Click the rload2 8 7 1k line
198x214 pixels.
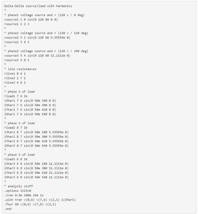[x=16, y=128]
